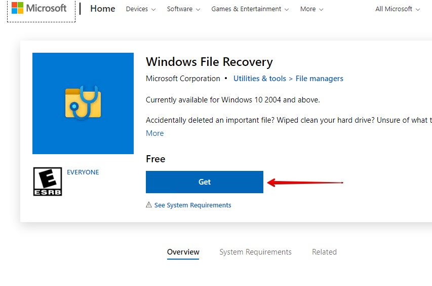Click the 'Currently available for Windows 10 2004' text
The height and width of the screenshot is (286, 432).
(233, 100)
